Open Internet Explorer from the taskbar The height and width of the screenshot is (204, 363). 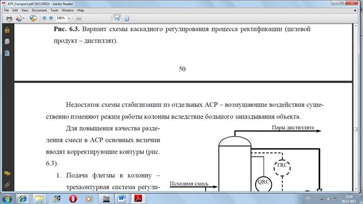22,199
